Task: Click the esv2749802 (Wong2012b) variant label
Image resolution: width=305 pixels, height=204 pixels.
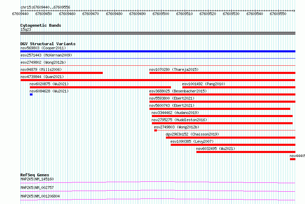Action: coord(43,62)
